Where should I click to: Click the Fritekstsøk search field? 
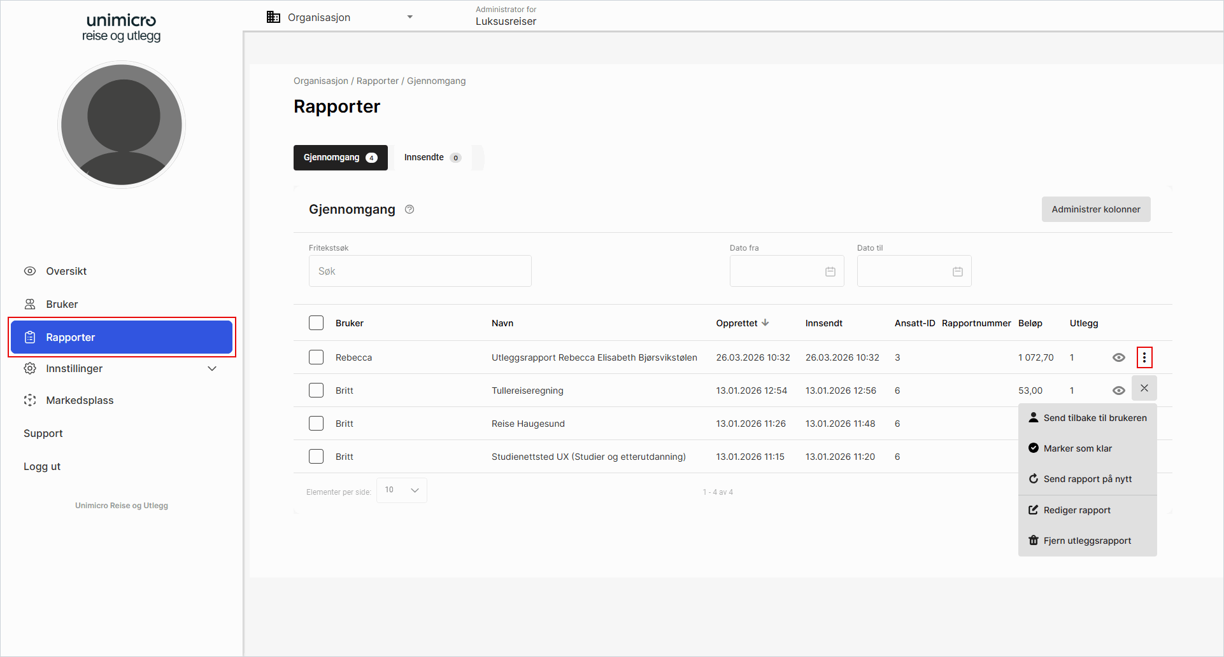tap(420, 271)
